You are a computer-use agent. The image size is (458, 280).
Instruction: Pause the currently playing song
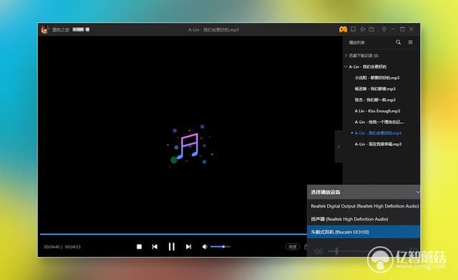click(172, 246)
